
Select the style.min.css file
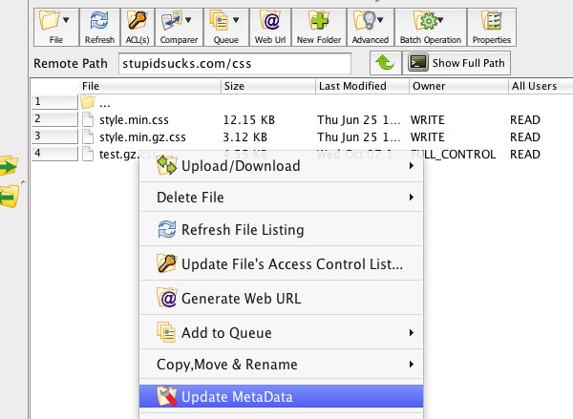point(134,120)
